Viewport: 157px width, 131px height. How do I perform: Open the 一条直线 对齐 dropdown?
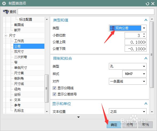tap(128, 81)
